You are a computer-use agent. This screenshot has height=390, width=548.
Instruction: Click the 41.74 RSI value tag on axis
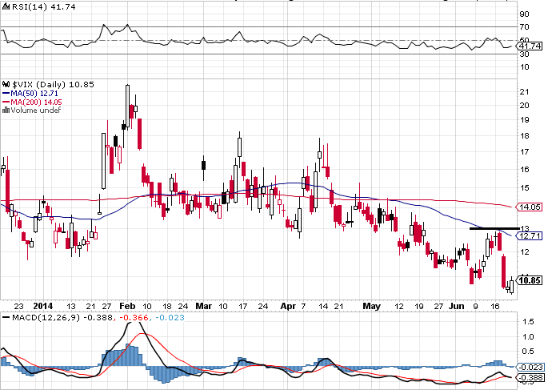click(x=530, y=47)
